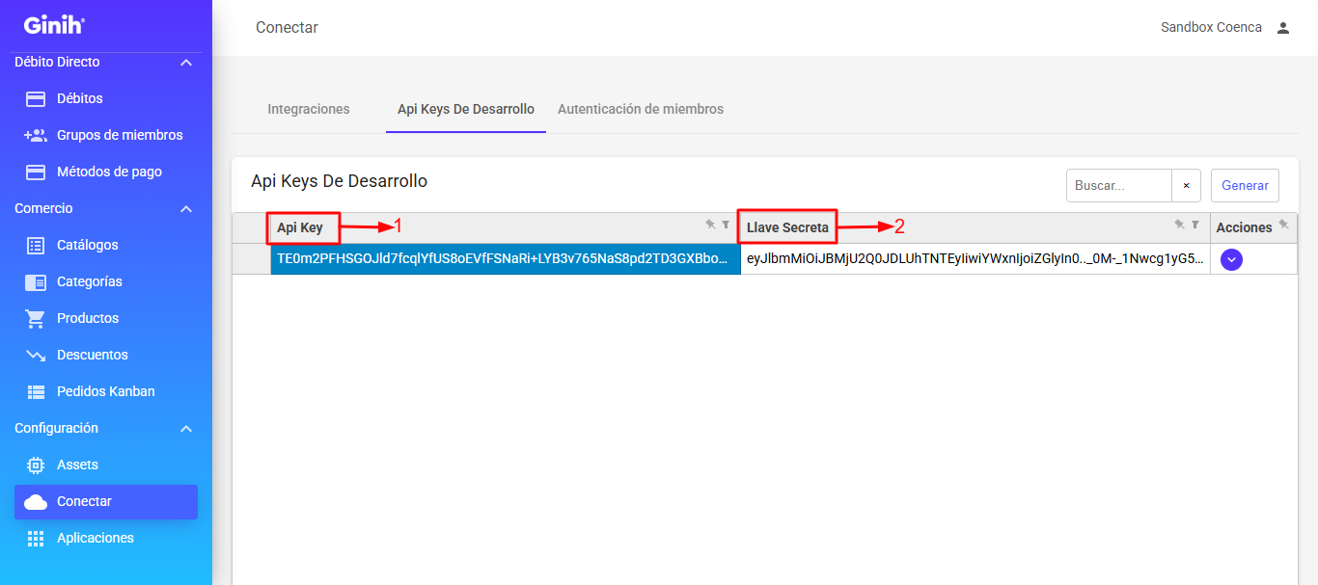Pin the Llave Secreta column

pos(1179,224)
